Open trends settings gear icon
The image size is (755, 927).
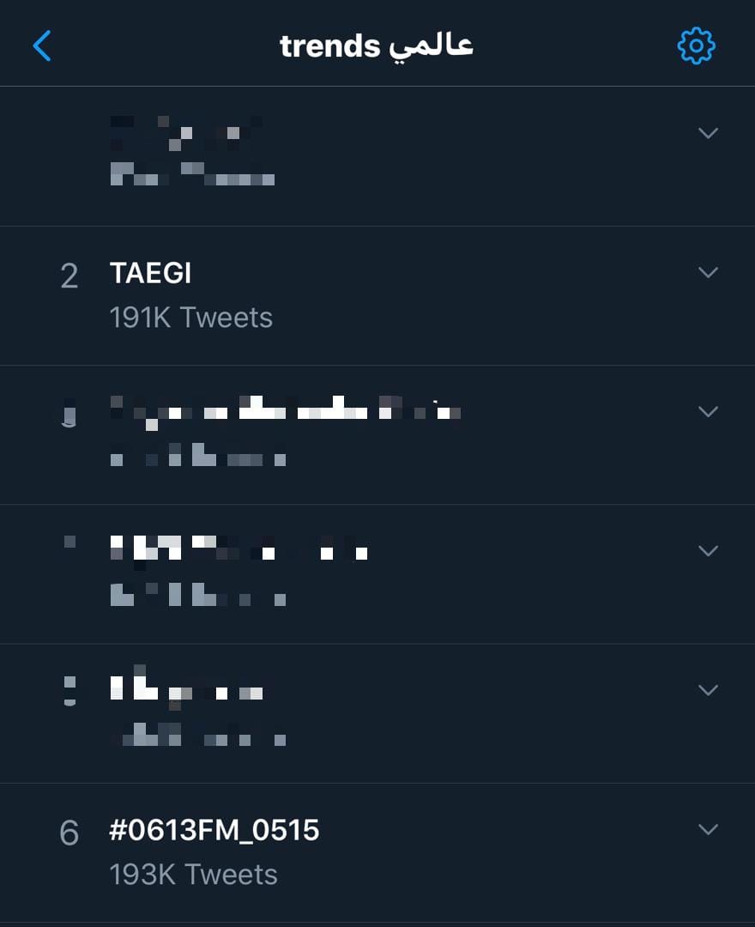point(696,45)
